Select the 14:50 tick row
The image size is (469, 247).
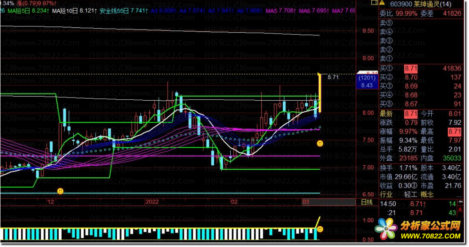(418, 204)
